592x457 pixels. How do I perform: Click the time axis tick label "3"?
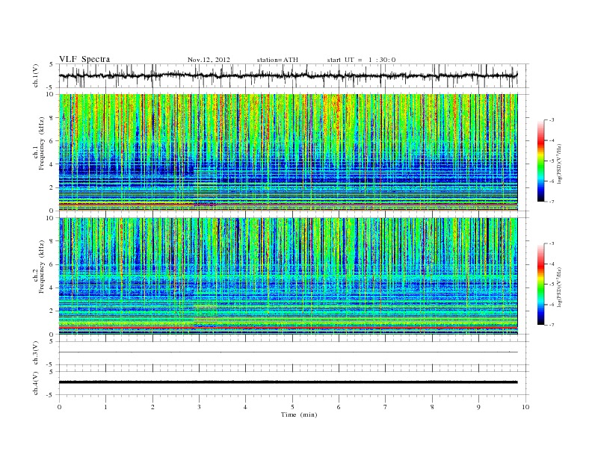coord(199,407)
